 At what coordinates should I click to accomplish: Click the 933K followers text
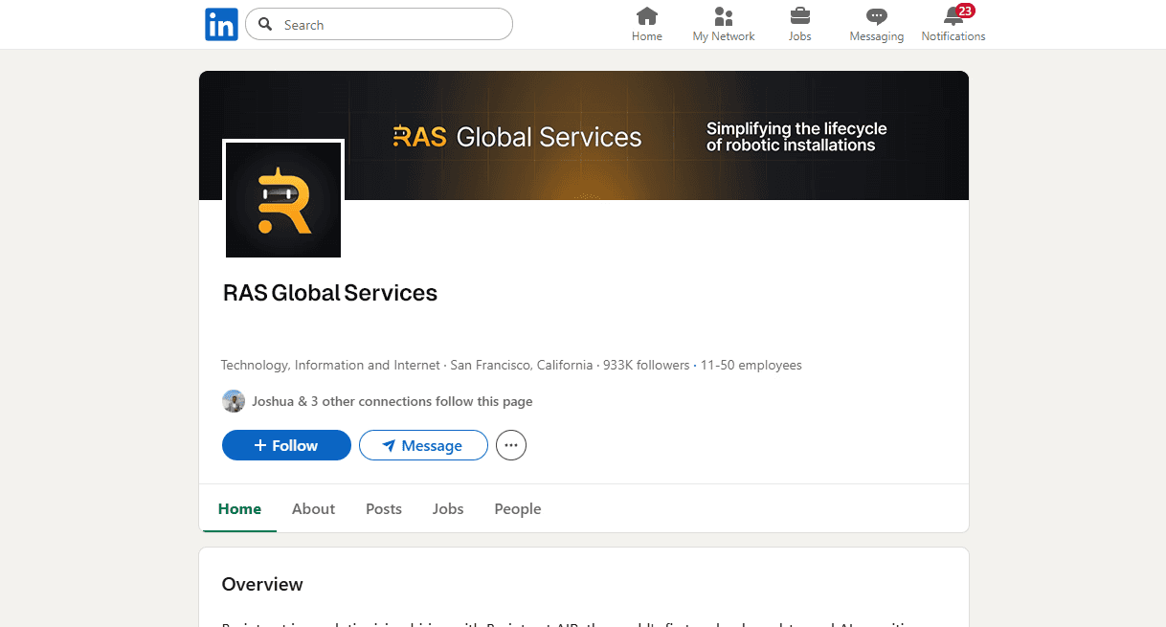tap(646, 365)
